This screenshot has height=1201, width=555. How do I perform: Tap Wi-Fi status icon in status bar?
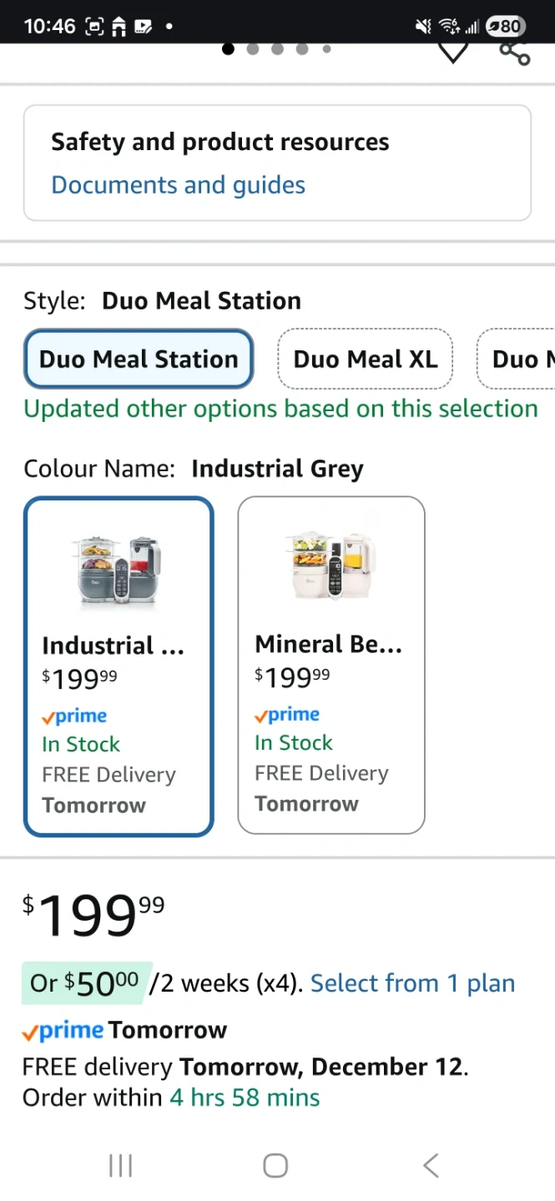[451, 27]
